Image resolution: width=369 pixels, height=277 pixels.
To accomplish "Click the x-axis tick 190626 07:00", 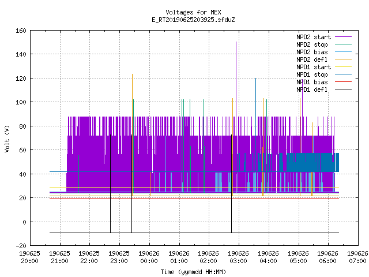I will 357,257.
